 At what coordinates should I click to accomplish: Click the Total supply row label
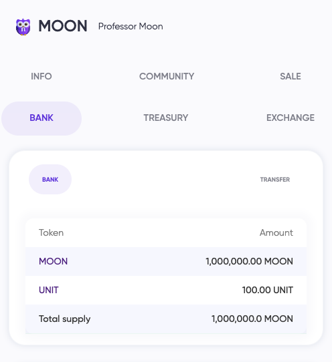tap(64, 319)
